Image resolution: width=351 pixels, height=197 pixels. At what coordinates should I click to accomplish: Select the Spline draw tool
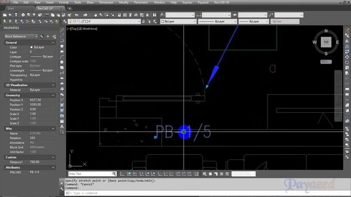[62, 73]
